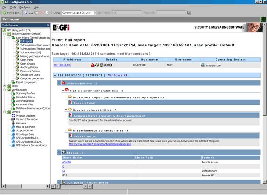The height and width of the screenshot is (195, 267).
Task: Open the ADMIN$ share link
Action: [66, 162]
